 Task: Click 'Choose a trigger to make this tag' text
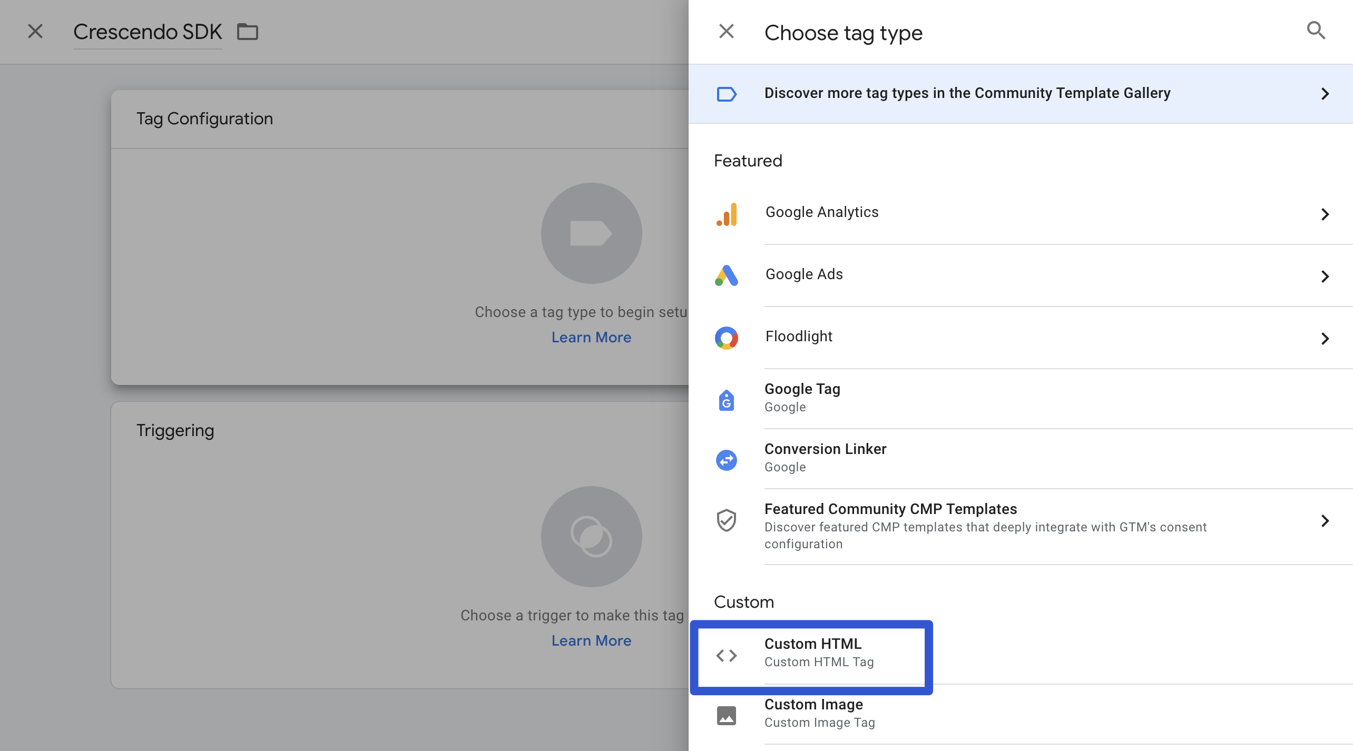(572, 616)
